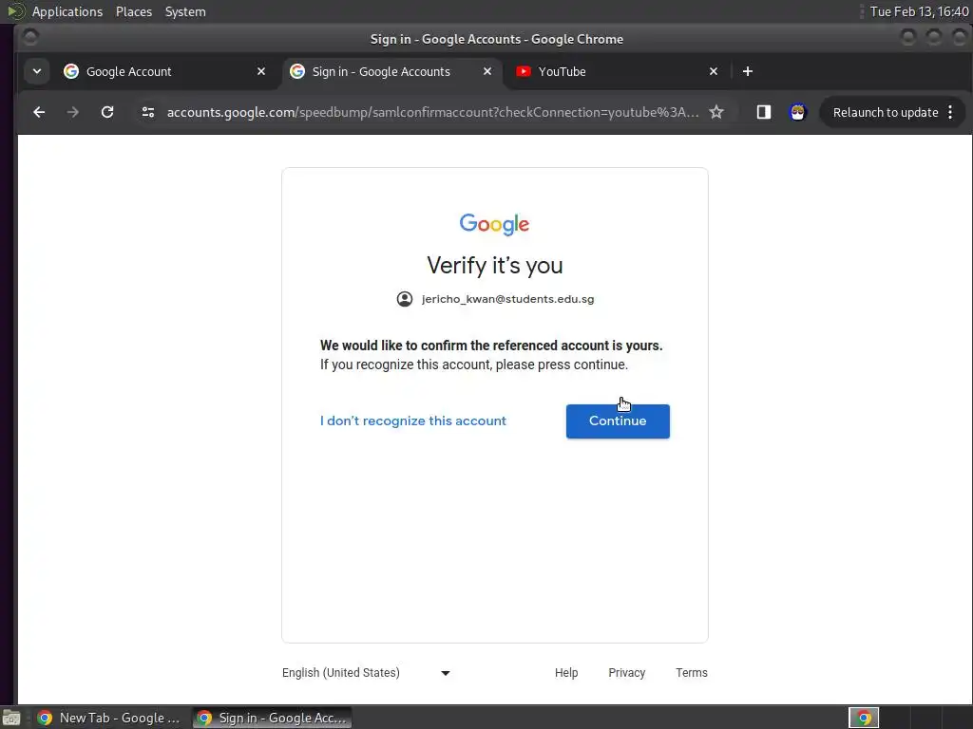This screenshot has height=729, width=973.
Task: Click the Google logo
Action: click(494, 224)
